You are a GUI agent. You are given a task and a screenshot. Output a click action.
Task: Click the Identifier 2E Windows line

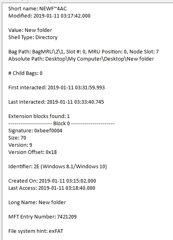click(x=58, y=167)
